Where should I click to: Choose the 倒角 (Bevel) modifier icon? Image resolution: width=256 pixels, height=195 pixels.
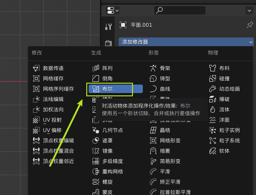96,78
